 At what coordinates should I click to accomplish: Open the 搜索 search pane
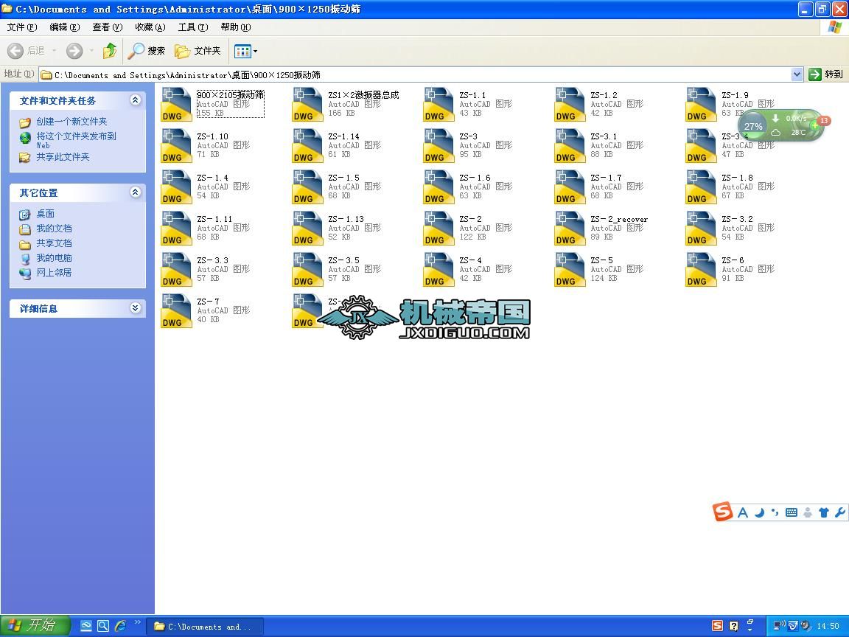point(146,51)
